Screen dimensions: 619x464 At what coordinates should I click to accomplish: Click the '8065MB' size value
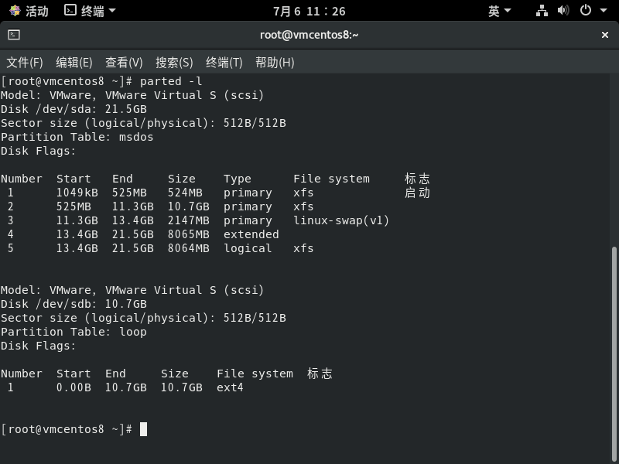[189, 234]
